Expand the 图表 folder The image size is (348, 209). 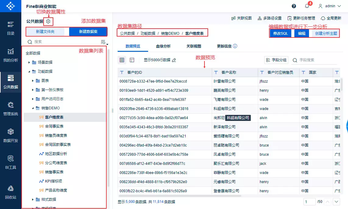tap(33, 81)
